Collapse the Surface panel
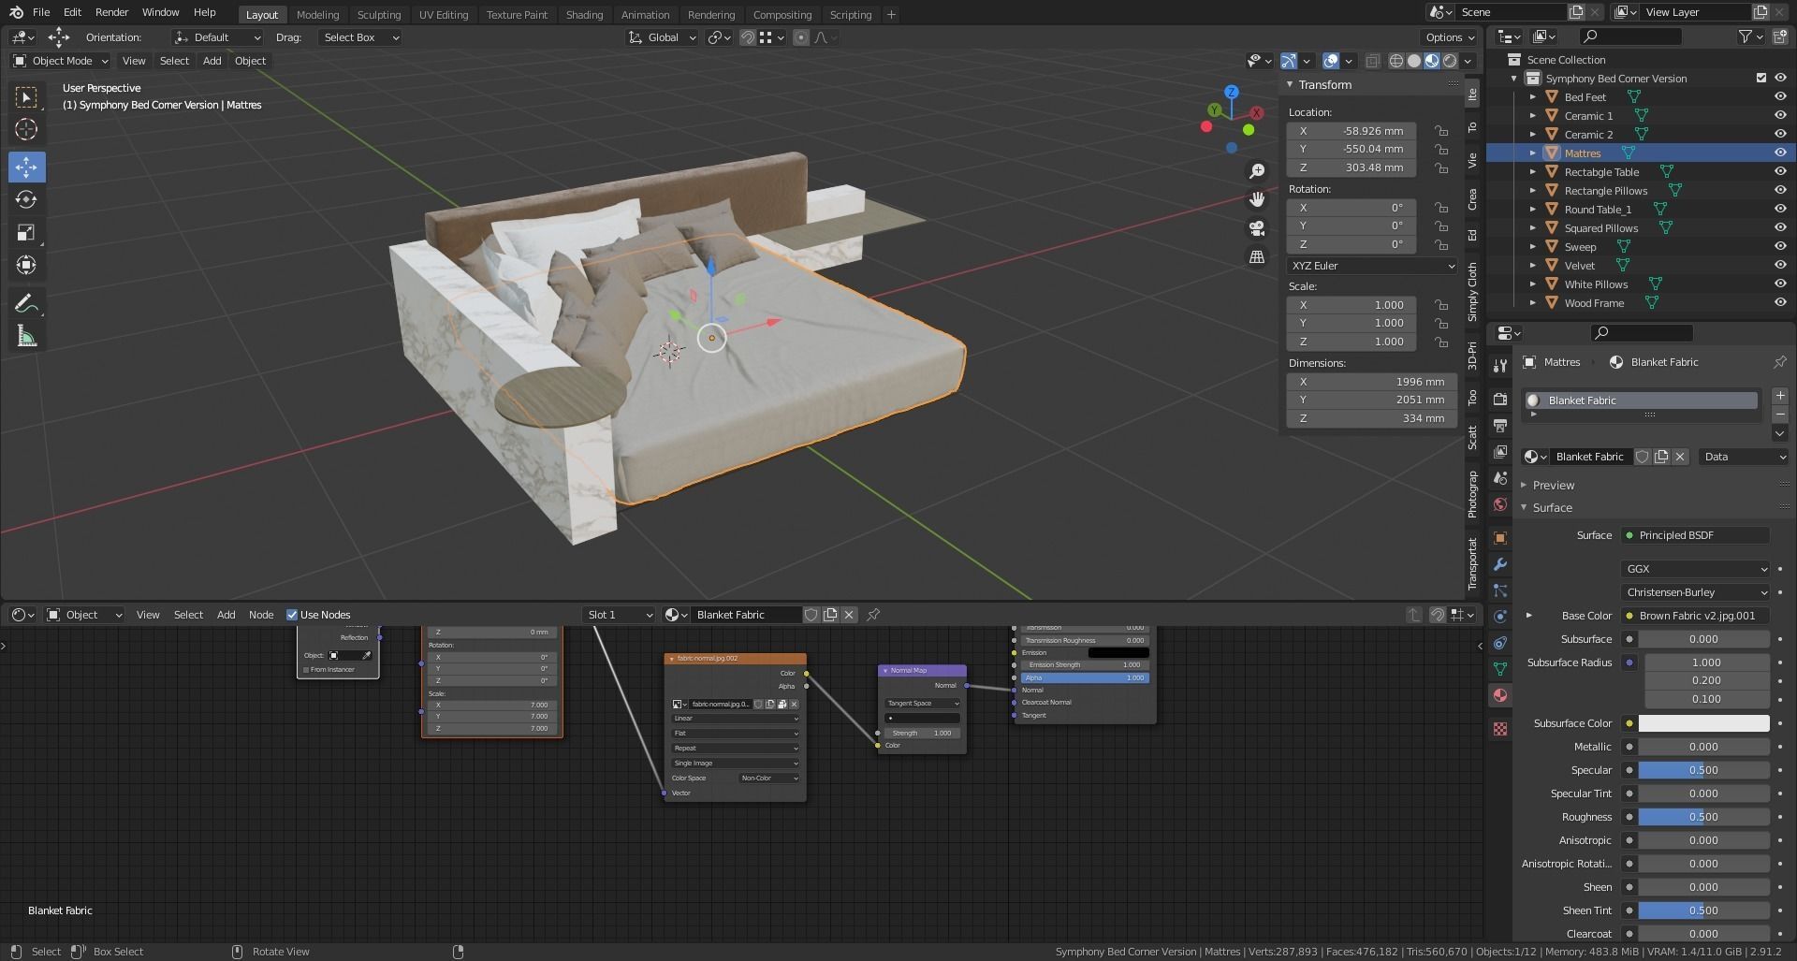This screenshot has height=961, width=1797. [1552, 508]
